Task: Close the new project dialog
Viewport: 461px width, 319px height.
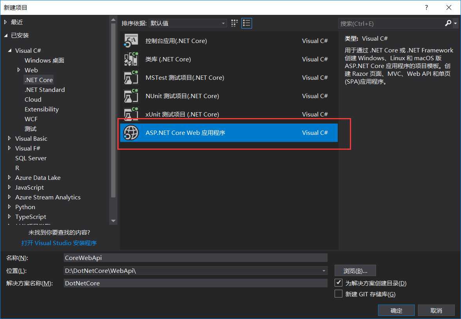Action: pos(448,7)
